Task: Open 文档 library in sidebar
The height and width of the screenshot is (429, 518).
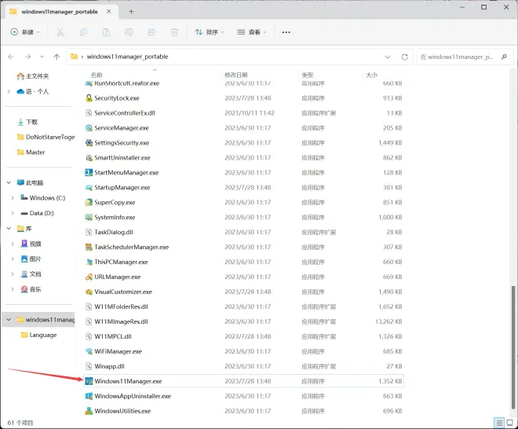Action: coord(31,274)
